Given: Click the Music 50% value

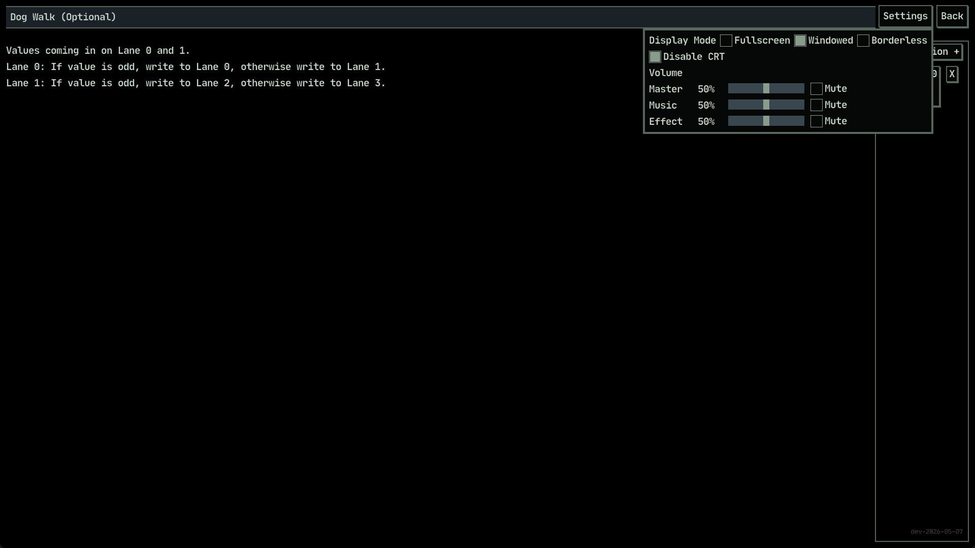Looking at the screenshot, I should 706,106.
